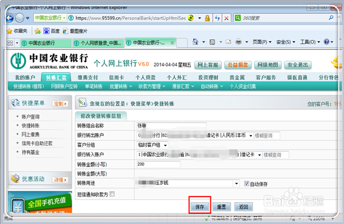The width and height of the screenshot is (344, 224).
Task: Click the add to favorites bar icon
Action: (x=38, y=31)
